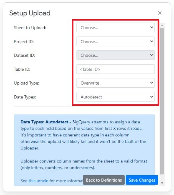Change Upload Type from Overwrite

(x=115, y=83)
